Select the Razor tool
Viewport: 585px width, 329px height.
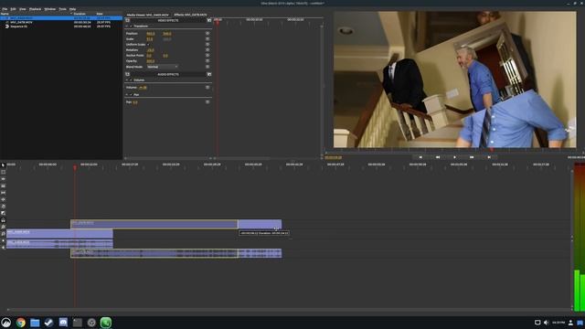point(4,186)
